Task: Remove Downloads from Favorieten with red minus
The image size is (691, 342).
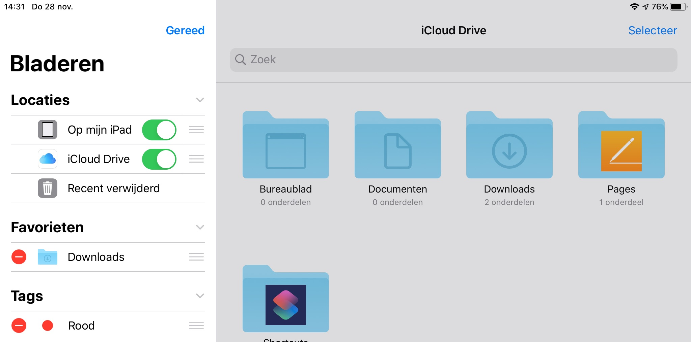Action: pyautogui.click(x=19, y=257)
